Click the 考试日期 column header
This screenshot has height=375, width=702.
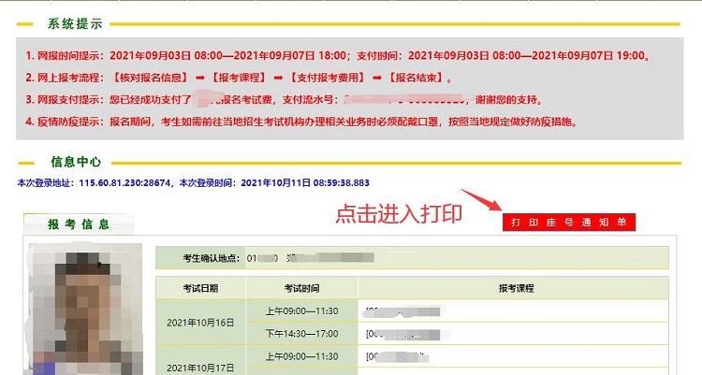[x=201, y=288]
